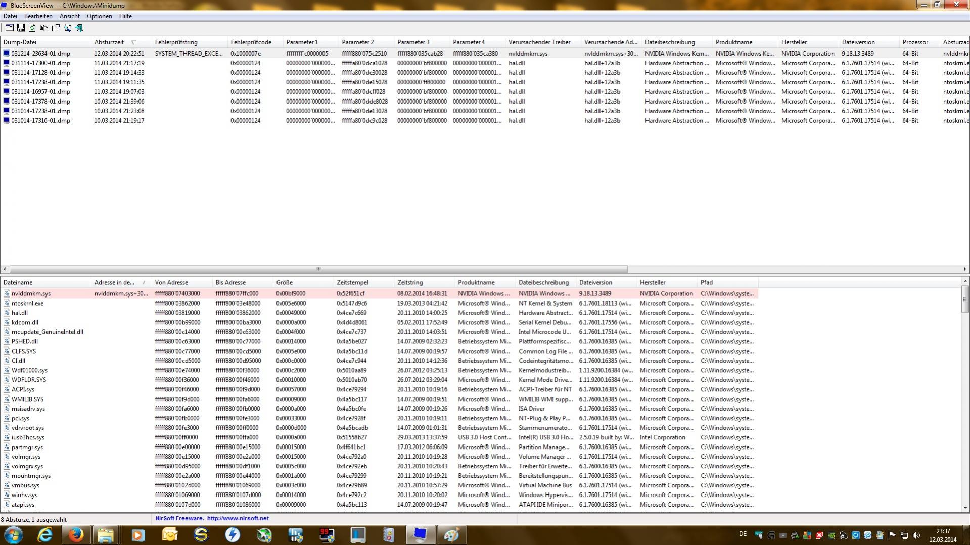Open the Hilfe menu

125,16
